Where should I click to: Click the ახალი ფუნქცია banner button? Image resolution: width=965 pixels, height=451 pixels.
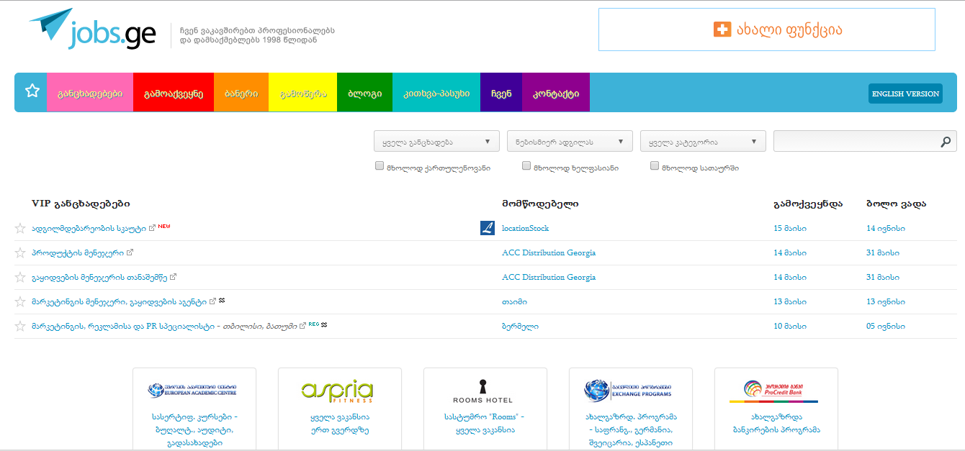pyautogui.click(x=767, y=29)
